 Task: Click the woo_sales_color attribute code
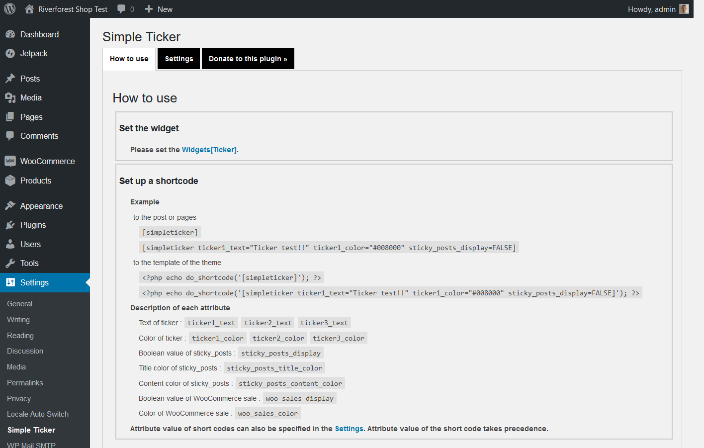coord(268,413)
